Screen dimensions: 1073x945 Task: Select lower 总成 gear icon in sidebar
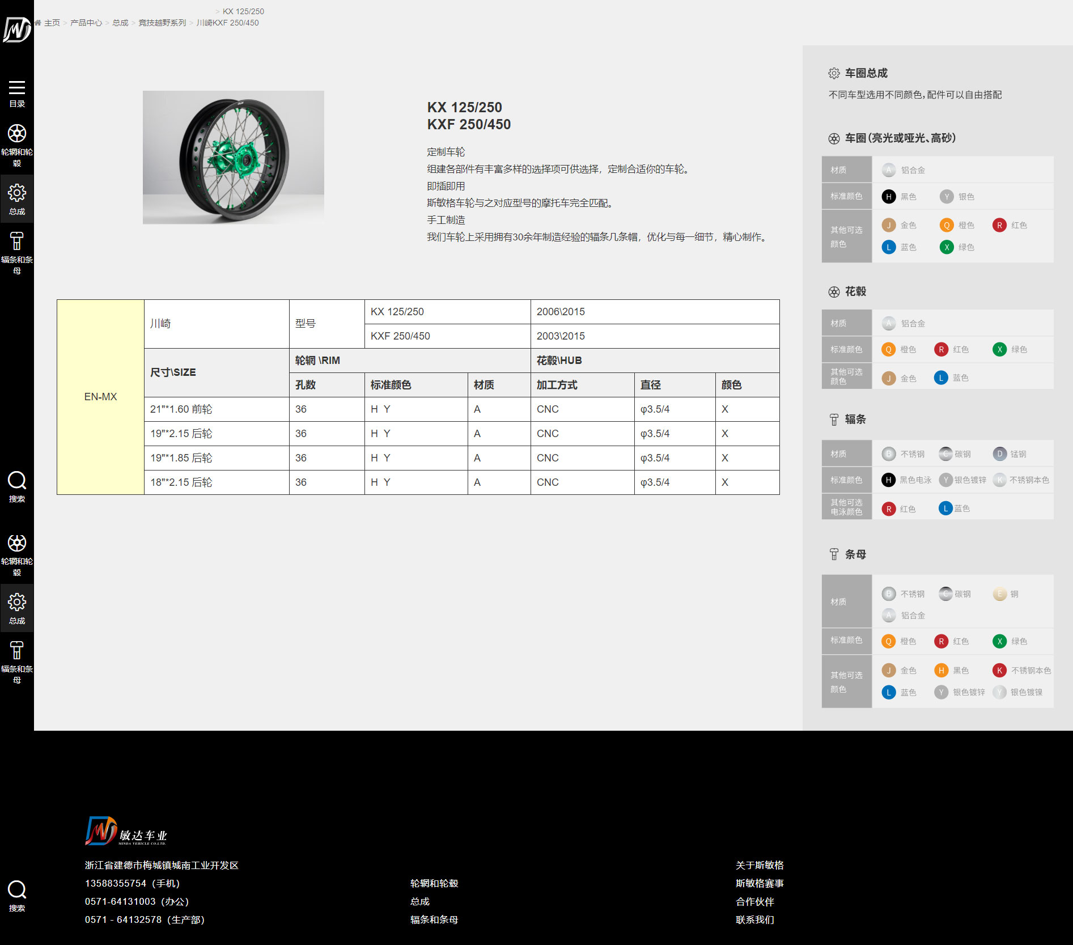17,602
